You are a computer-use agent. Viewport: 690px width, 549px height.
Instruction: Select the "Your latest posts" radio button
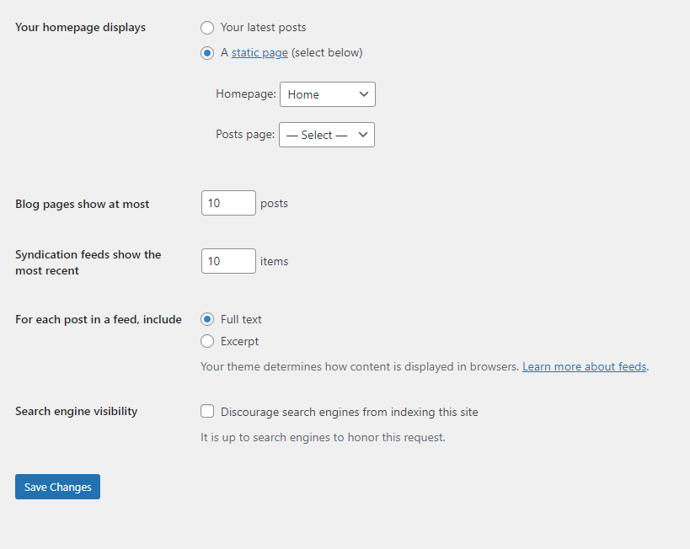pos(207,28)
